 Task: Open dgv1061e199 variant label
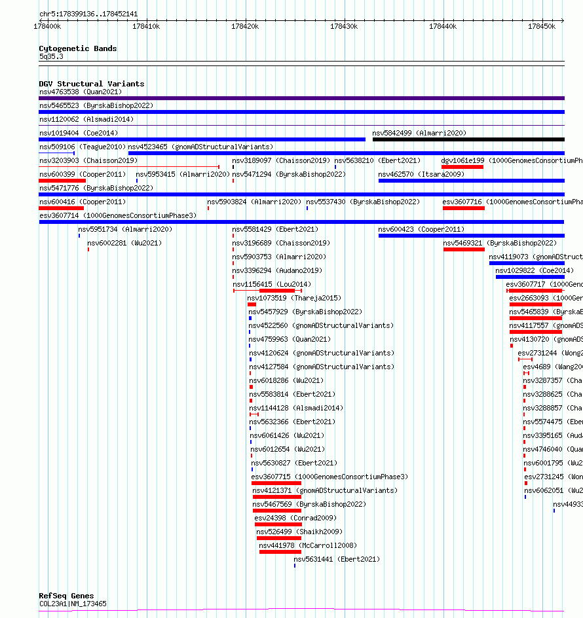tap(512, 161)
